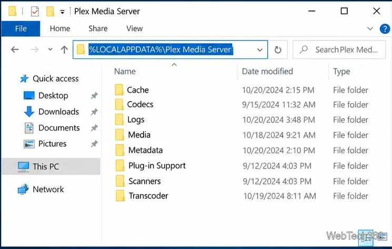Click the pin icon next to Desktop
The height and width of the screenshot is (249, 392).
coord(94,95)
